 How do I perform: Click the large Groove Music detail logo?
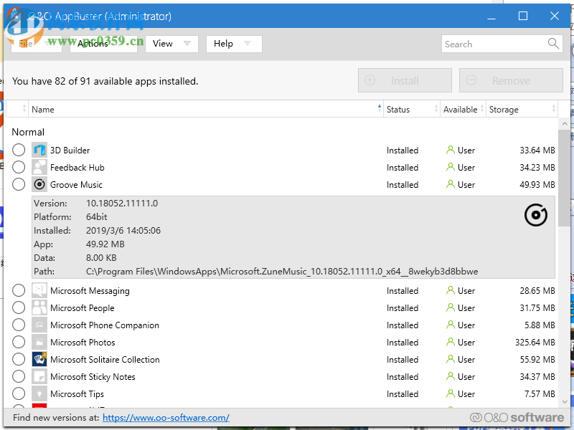536,214
